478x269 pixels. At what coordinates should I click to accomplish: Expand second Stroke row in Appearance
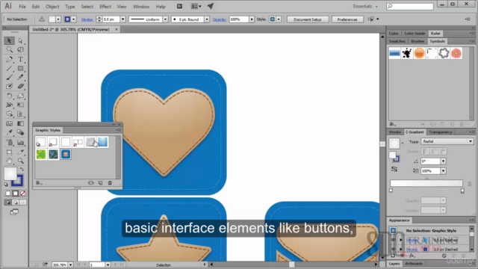401,249
